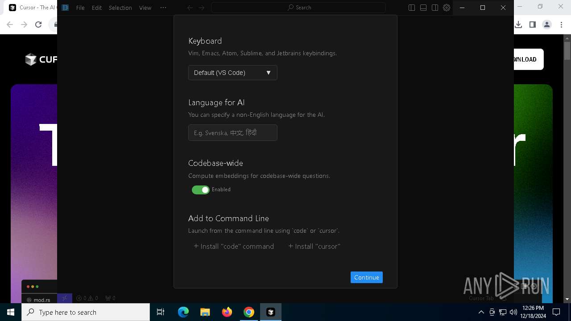This screenshot has width=571, height=321.
Task: Switch to Cursor app on the taskbar
Action: click(271, 312)
